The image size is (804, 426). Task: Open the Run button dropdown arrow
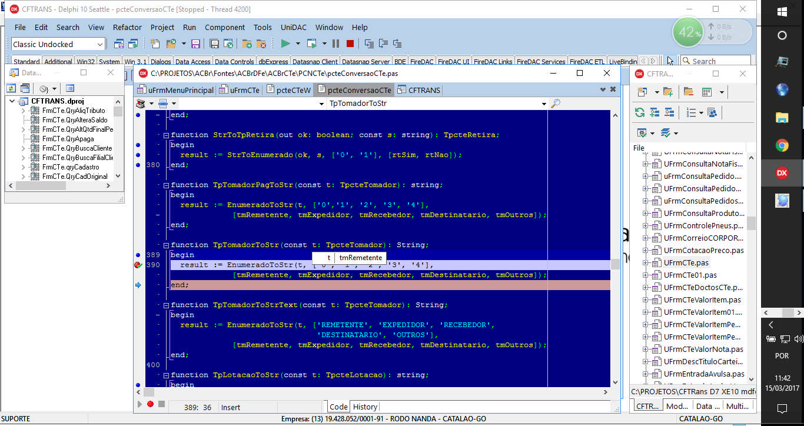click(x=298, y=44)
